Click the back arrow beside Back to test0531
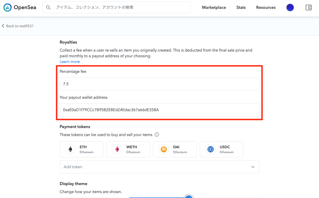This screenshot has width=319, height=198. [x=3, y=26]
